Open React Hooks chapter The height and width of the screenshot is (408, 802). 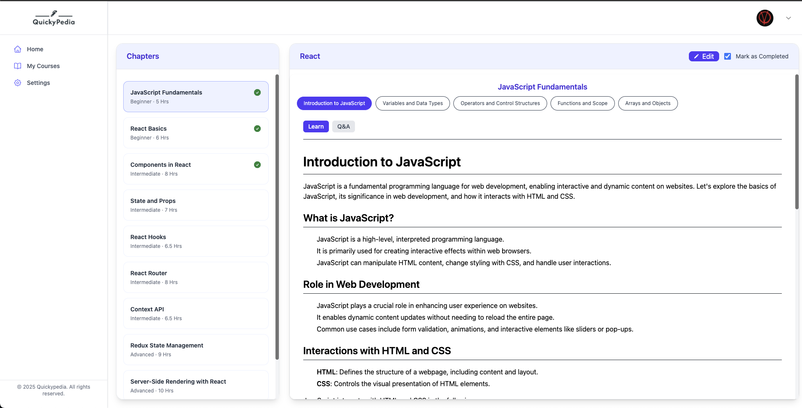point(196,241)
